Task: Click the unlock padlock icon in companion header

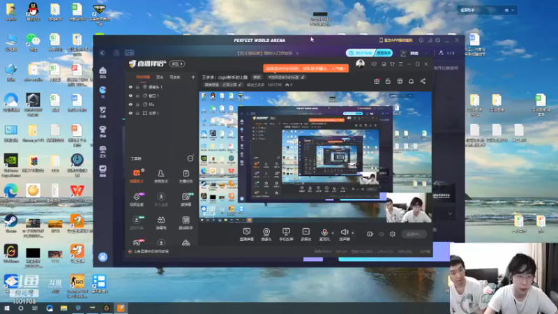Action: (388, 81)
